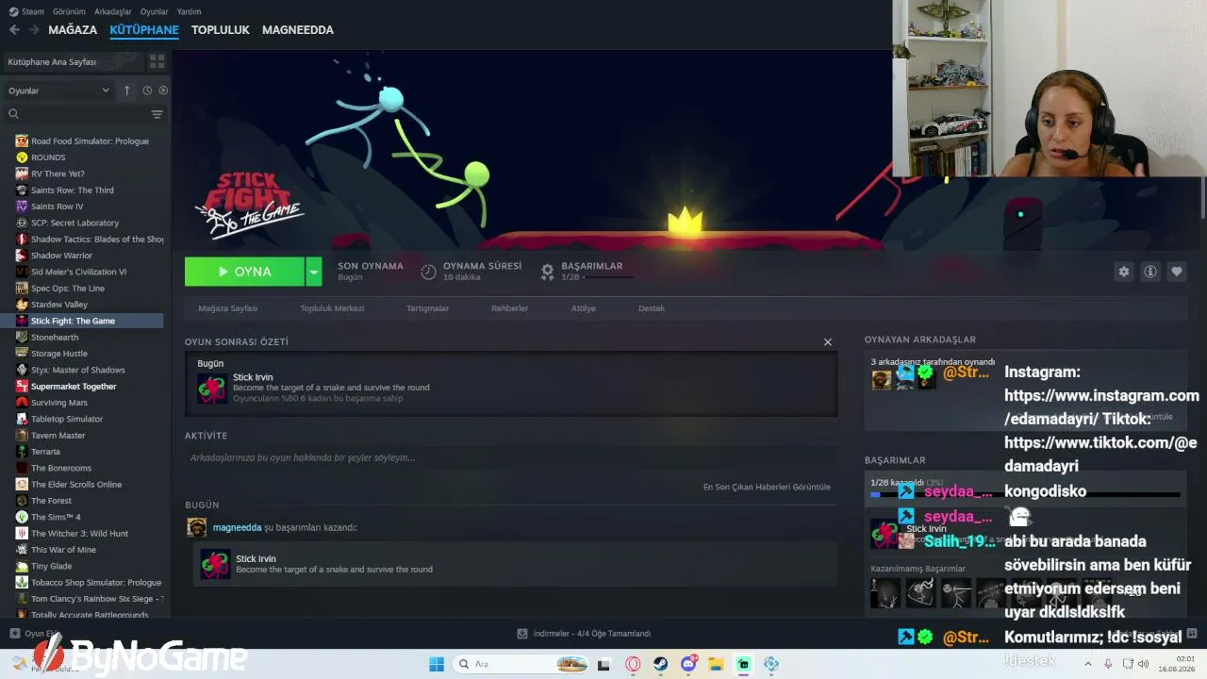Open Discord from the taskbar
This screenshot has height=679, width=1207.
688,664
